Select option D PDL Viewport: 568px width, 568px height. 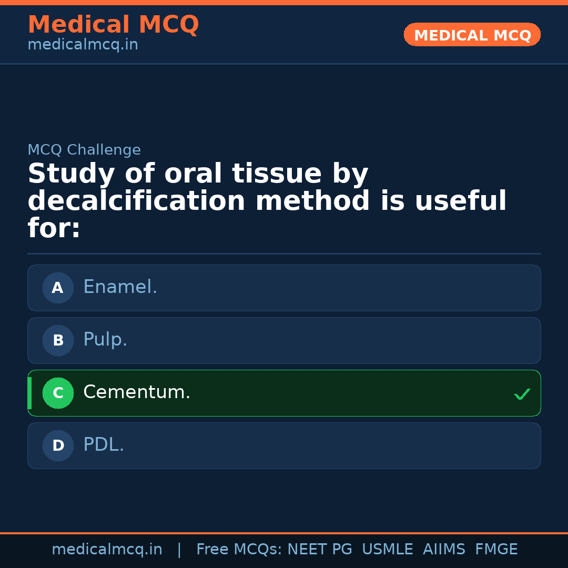tap(284, 445)
